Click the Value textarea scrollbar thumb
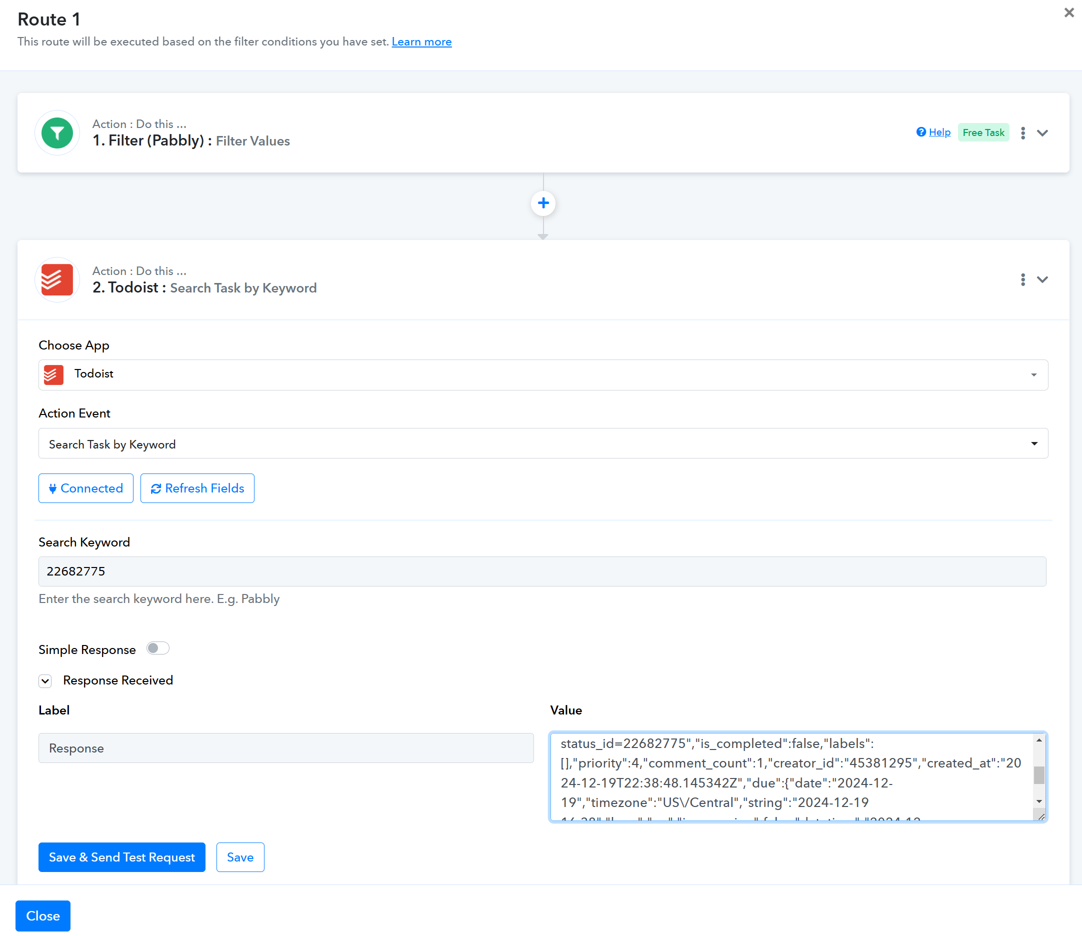The height and width of the screenshot is (936, 1082). coord(1039,775)
